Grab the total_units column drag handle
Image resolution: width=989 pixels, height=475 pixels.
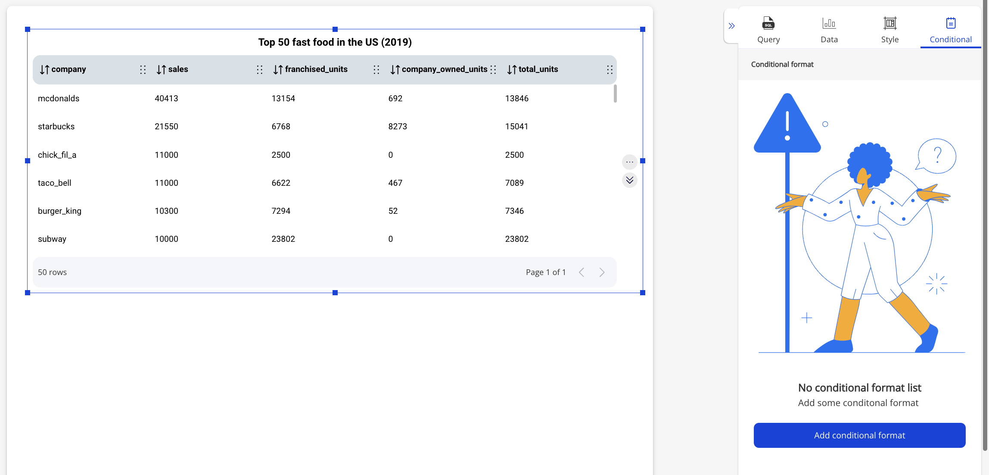pos(610,69)
